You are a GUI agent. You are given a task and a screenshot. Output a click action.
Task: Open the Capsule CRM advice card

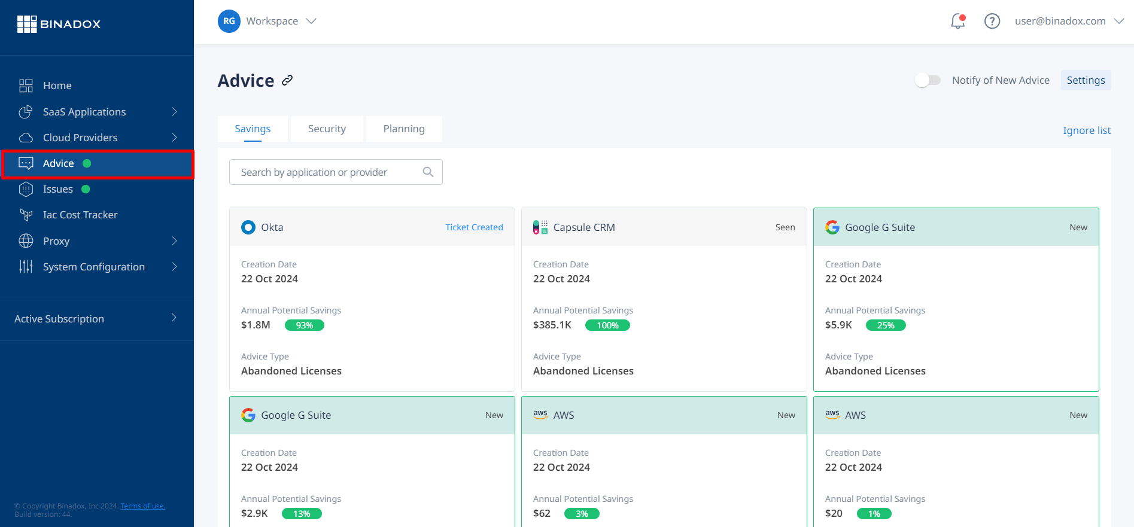click(x=664, y=300)
